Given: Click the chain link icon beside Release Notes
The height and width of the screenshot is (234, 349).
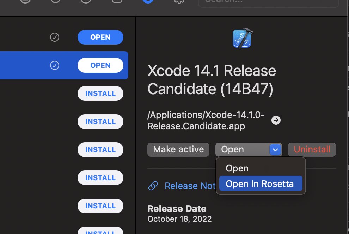Looking at the screenshot, I should click(153, 186).
